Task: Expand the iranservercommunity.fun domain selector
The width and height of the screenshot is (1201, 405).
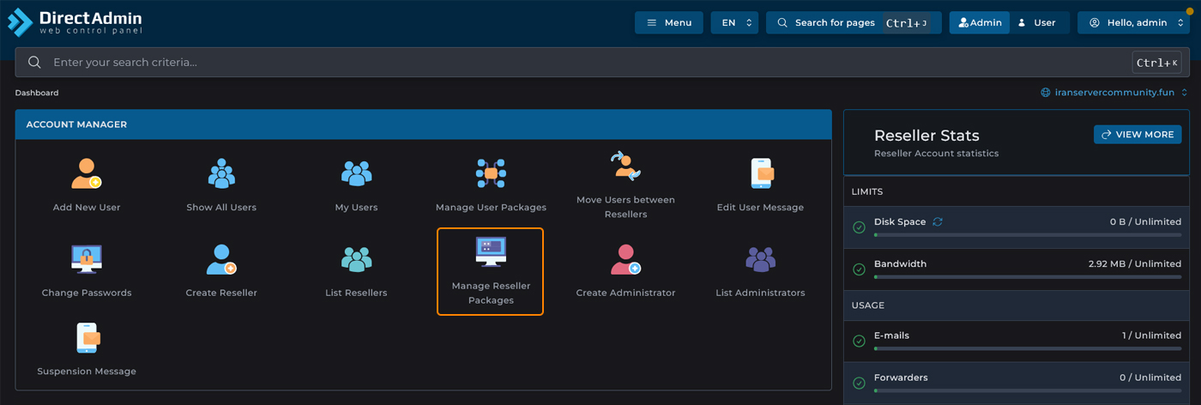Action: (x=1113, y=93)
